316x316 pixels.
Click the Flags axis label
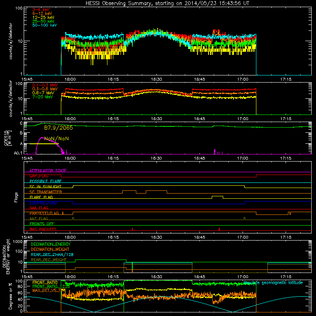16,197
